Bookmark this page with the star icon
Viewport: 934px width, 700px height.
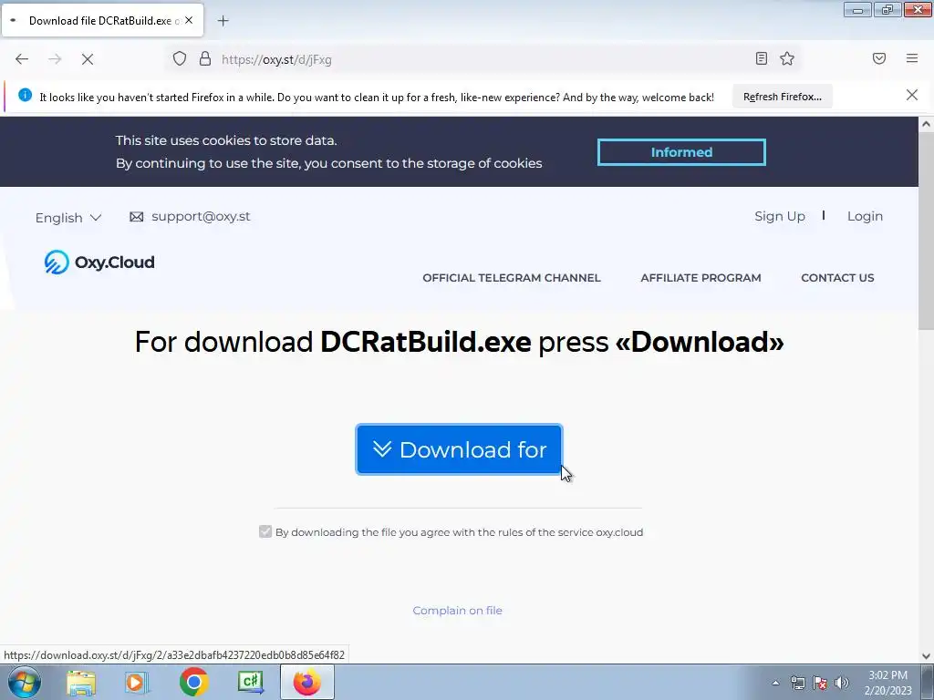(x=787, y=58)
